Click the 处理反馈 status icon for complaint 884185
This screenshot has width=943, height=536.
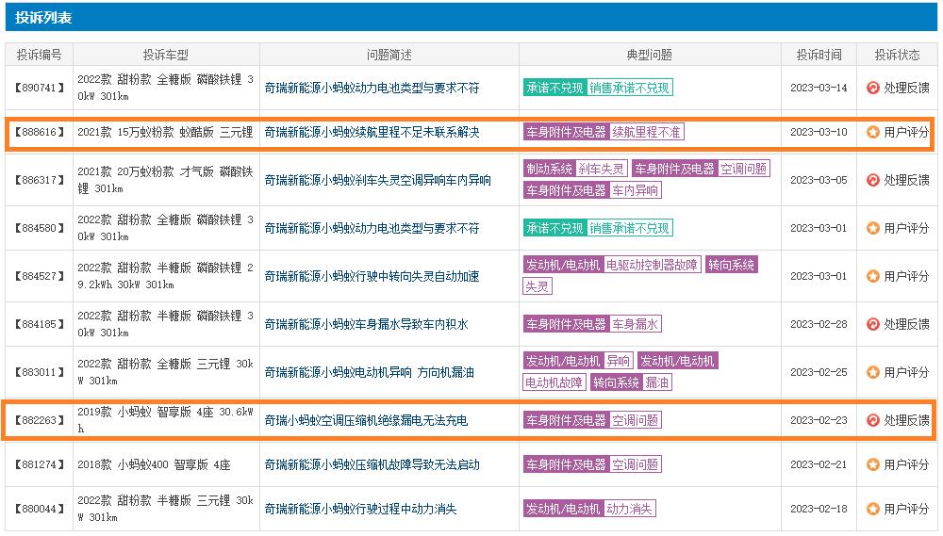[x=872, y=324]
